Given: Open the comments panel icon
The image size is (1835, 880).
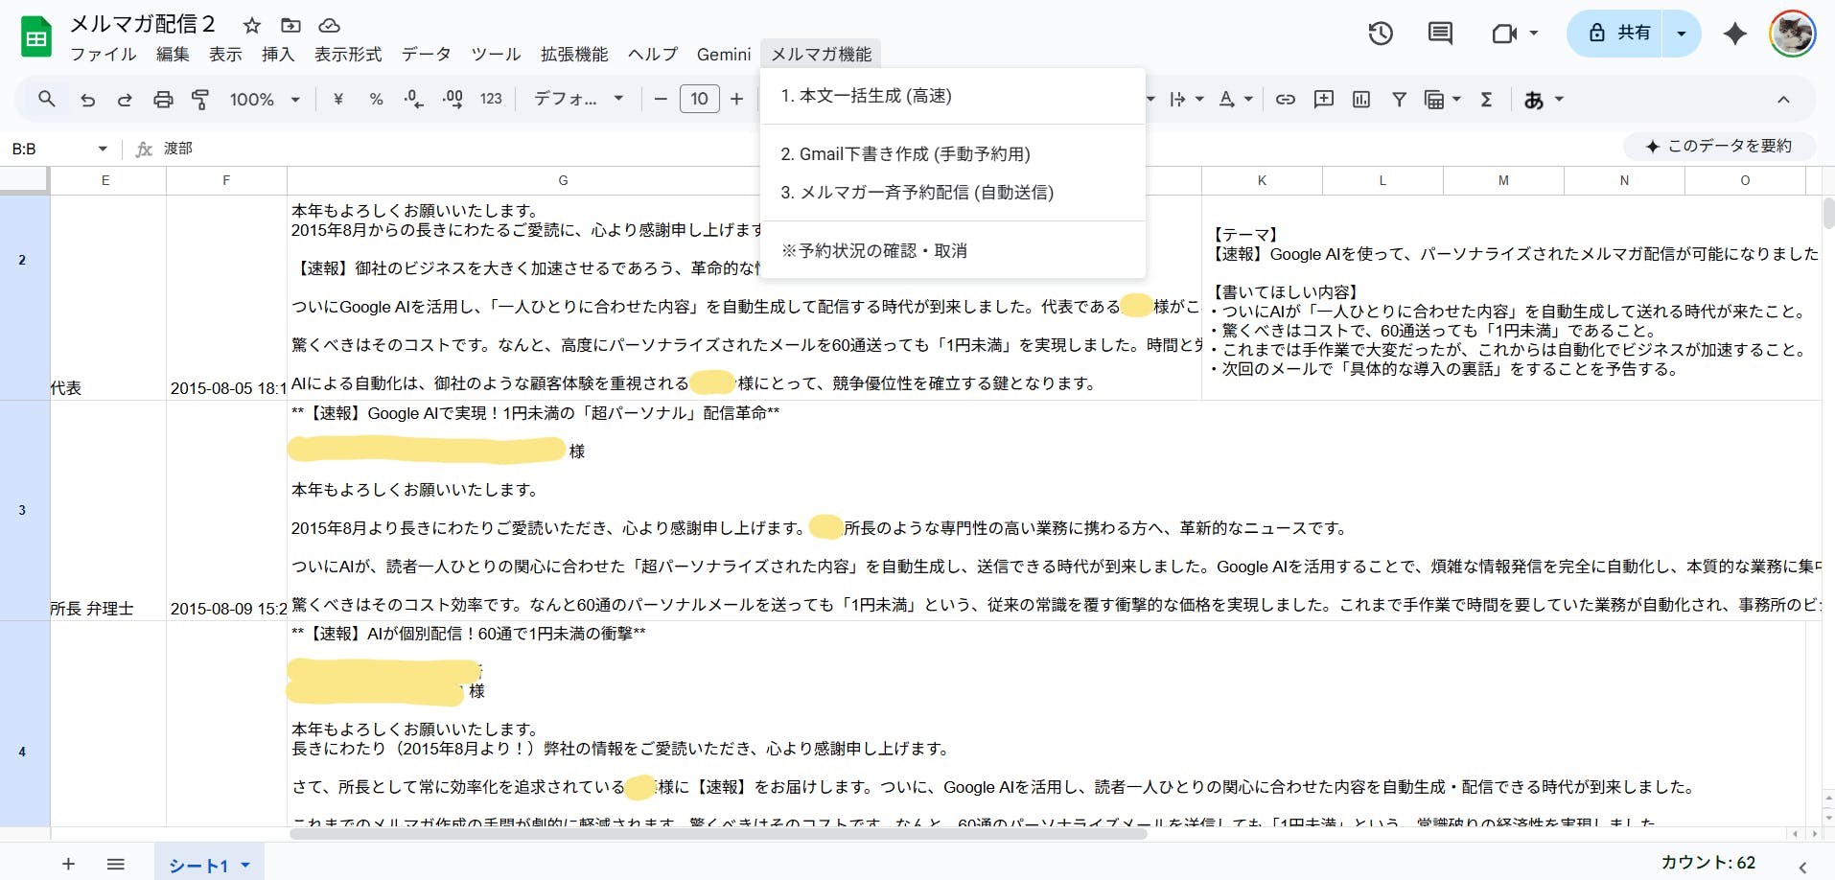Looking at the screenshot, I should pyautogui.click(x=1439, y=34).
